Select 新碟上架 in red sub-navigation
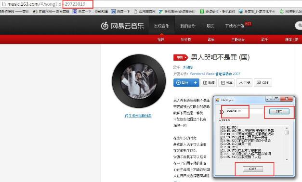Image resolution: width=302 pixels, height=182 pixels. click(291, 39)
